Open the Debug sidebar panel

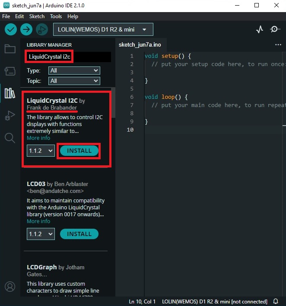(10, 115)
